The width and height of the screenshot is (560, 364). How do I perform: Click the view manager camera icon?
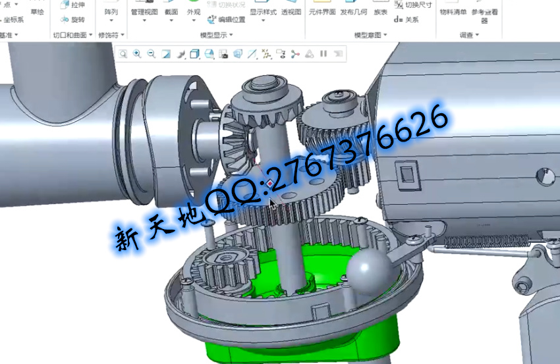(x=223, y=54)
